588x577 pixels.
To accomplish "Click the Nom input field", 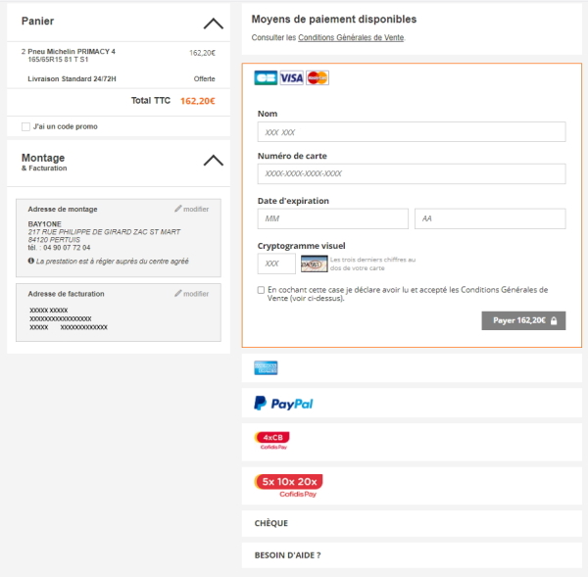I will click(412, 131).
